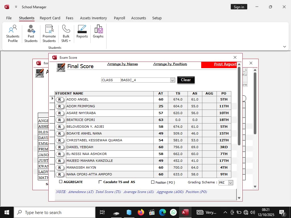
Task: Check the Position (PO) checkbox
Action: [x=153, y=182]
